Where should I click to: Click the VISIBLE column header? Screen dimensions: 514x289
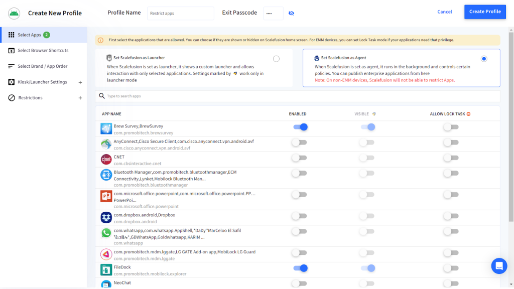(361, 114)
